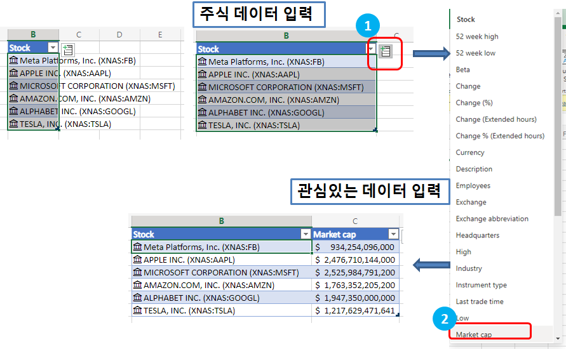Click the stock icon of Meta Platforms in the Market cap table

click(137, 247)
